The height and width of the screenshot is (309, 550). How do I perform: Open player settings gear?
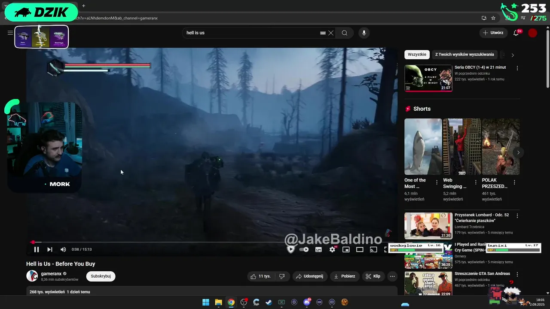[x=332, y=249]
